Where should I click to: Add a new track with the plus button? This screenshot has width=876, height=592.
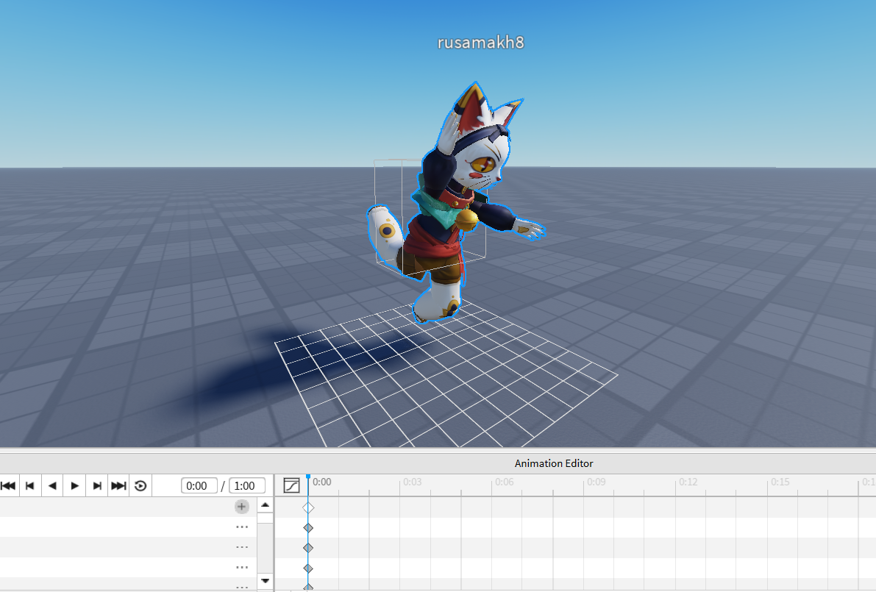241,507
